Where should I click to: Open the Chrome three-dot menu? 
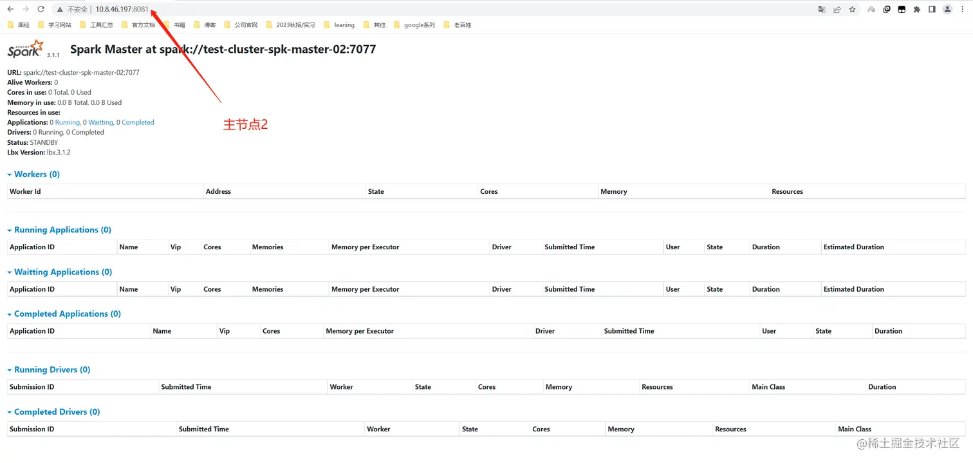pos(963,10)
